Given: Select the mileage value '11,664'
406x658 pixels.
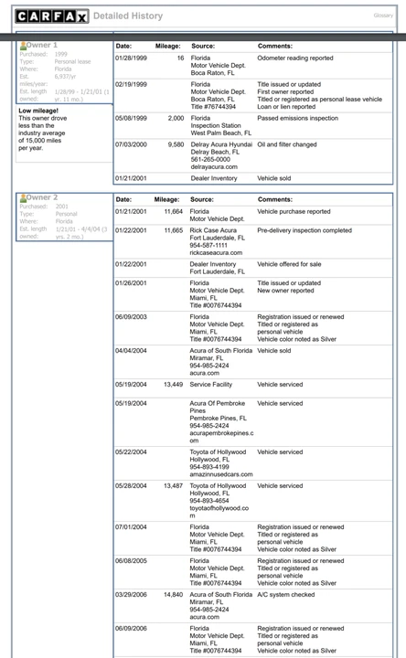Looking at the screenshot, I should [x=174, y=212].
